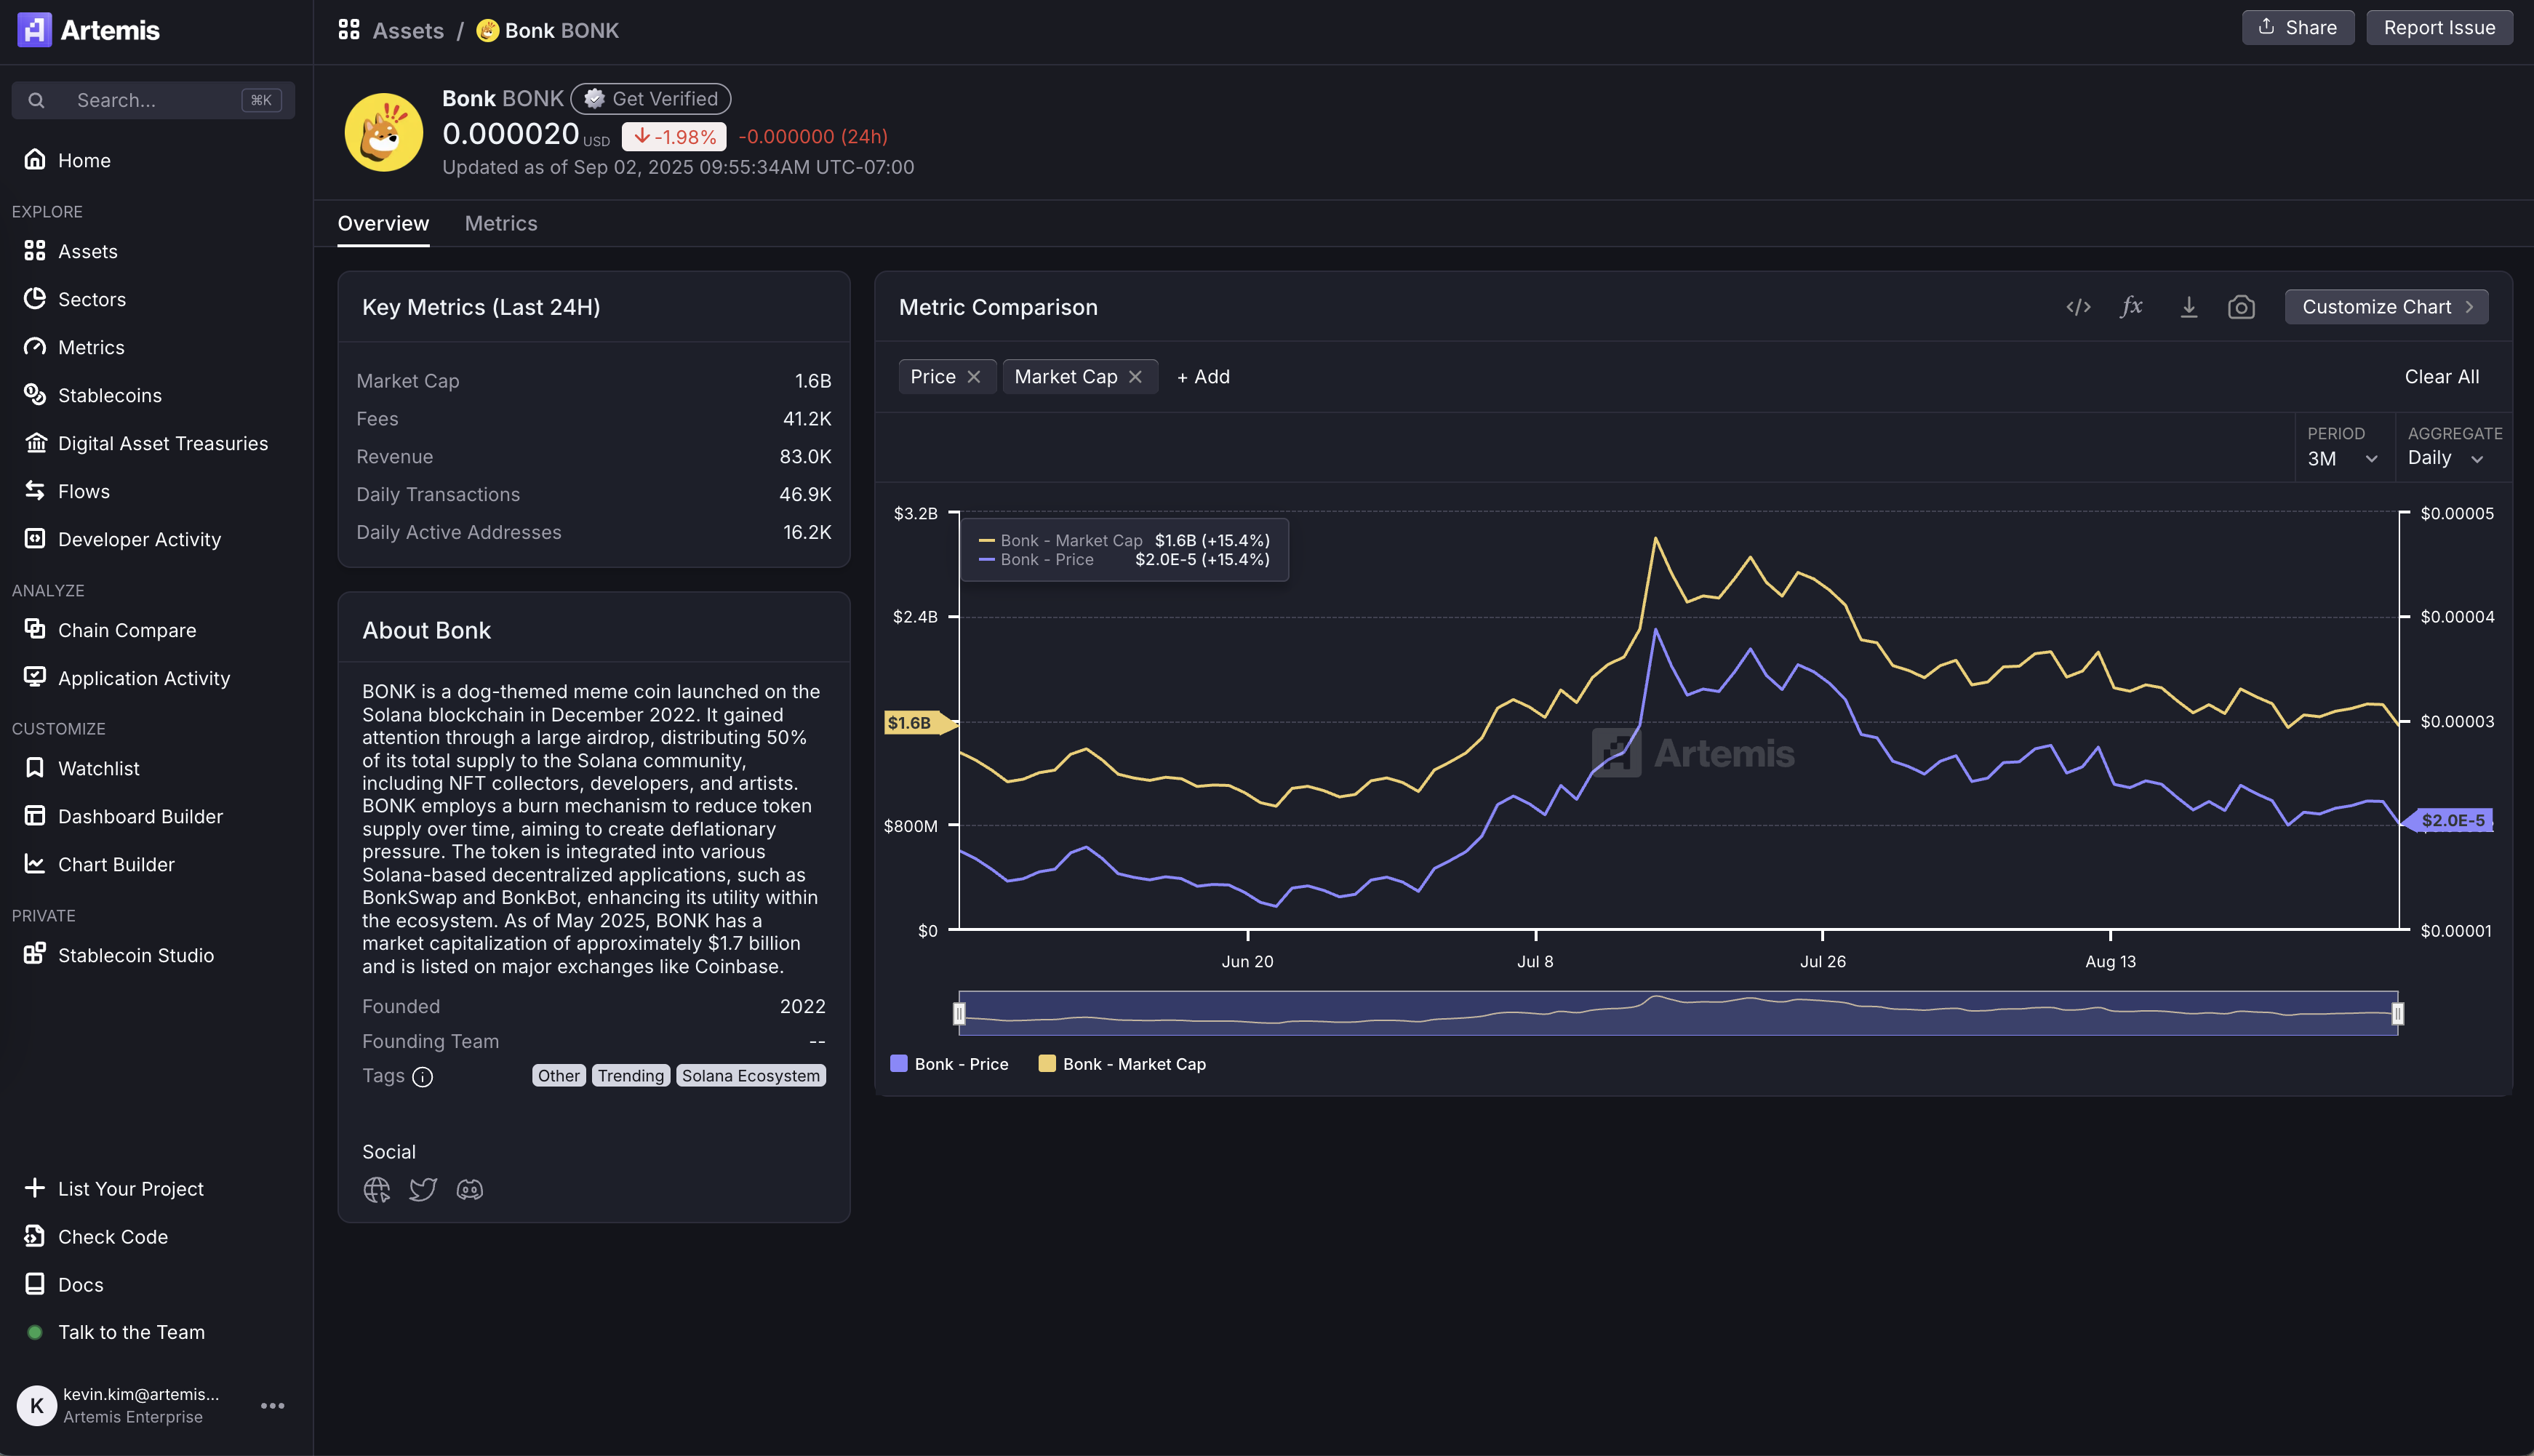
Task: Click Bonk BONK breadcrumb item
Action: 547,30
